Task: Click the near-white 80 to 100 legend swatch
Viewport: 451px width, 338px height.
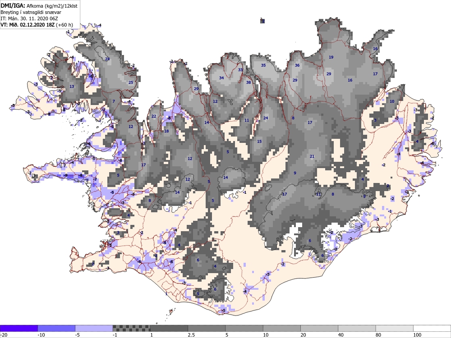Action: (394, 329)
